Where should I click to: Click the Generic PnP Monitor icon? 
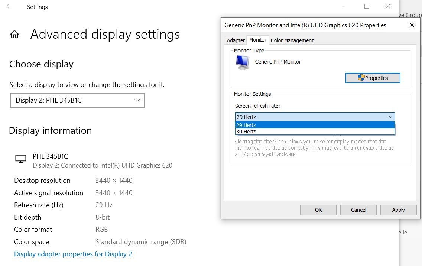243,62
